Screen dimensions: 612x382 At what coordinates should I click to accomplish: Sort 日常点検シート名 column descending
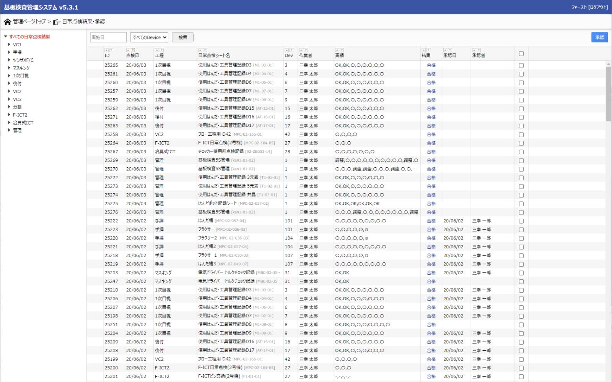205,50
